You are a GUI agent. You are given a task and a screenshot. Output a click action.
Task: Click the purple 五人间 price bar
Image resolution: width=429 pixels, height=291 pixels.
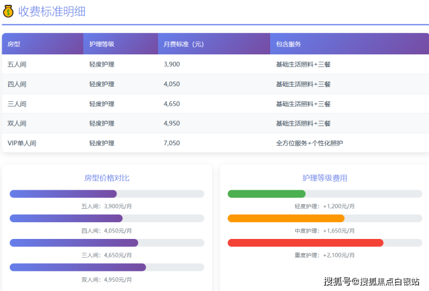(63, 194)
